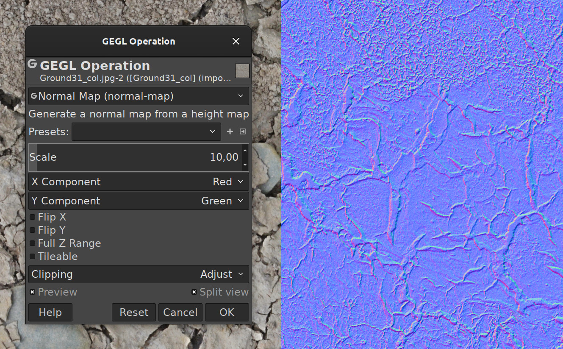Decrease Scale with the down arrow

(245, 164)
